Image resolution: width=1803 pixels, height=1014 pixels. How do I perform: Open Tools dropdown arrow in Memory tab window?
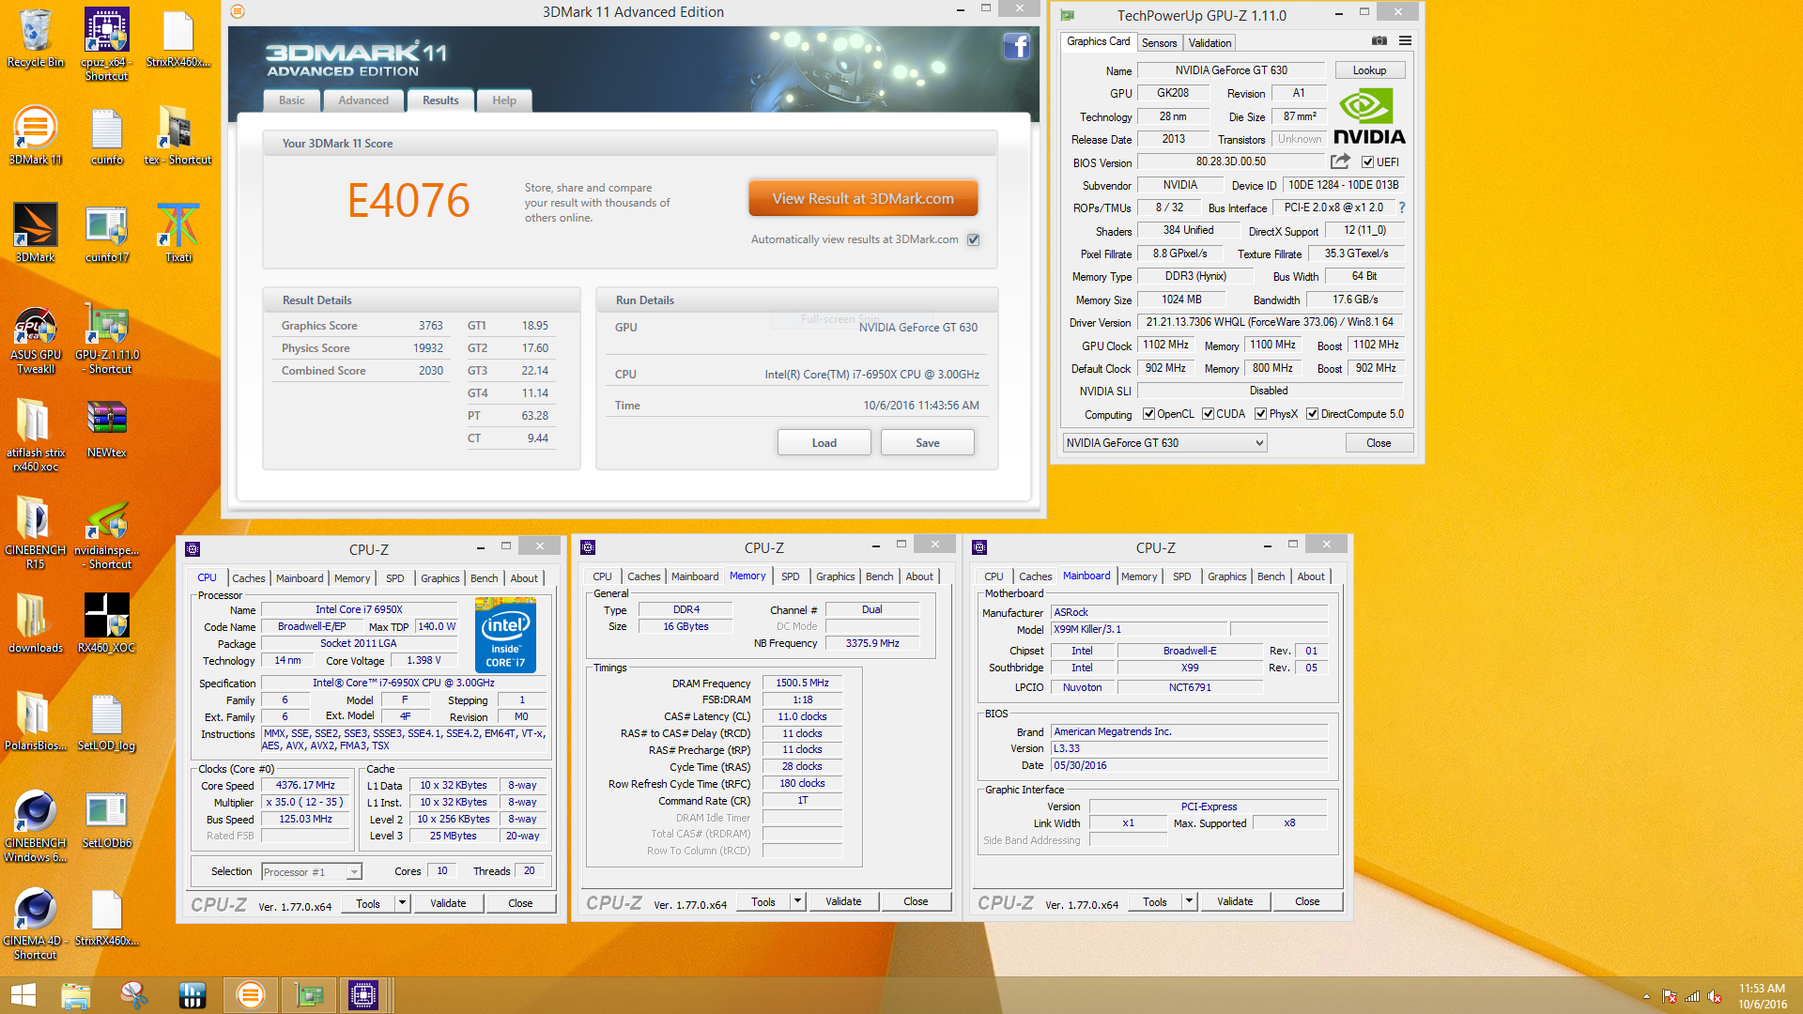pyautogui.click(x=797, y=901)
